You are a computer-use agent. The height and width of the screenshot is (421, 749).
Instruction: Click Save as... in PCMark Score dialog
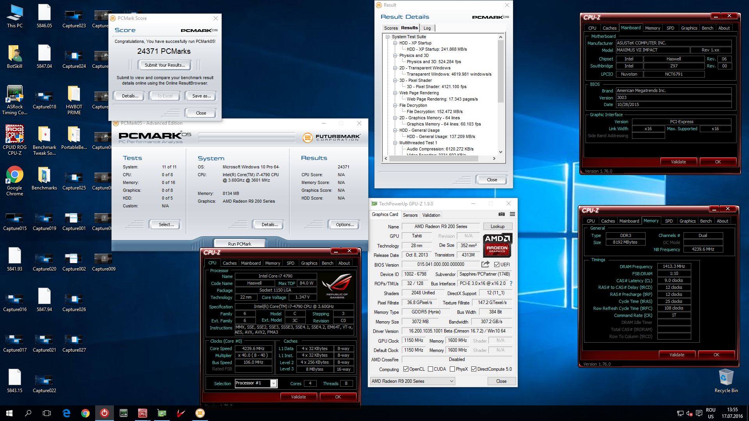tap(201, 96)
